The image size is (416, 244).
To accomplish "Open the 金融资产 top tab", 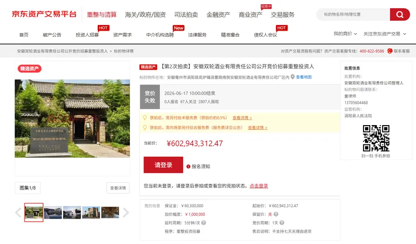I will tap(218, 15).
